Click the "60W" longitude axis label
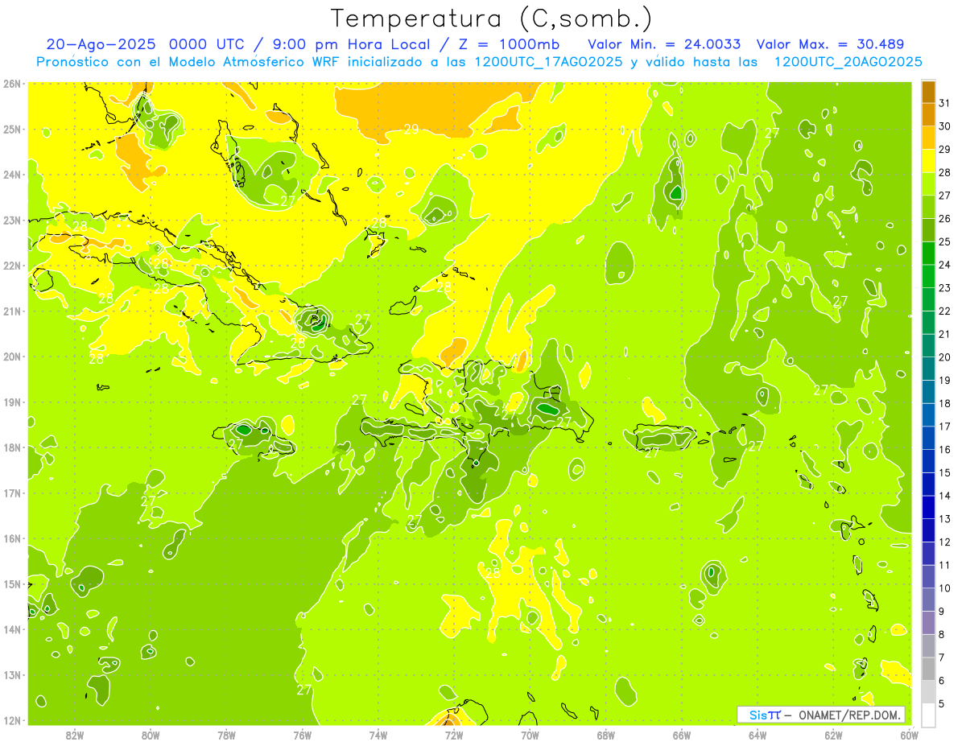966x746 pixels. tap(910, 735)
